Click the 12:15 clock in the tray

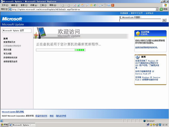pos(165,125)
